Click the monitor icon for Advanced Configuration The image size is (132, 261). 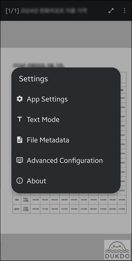tap(20, 160)
